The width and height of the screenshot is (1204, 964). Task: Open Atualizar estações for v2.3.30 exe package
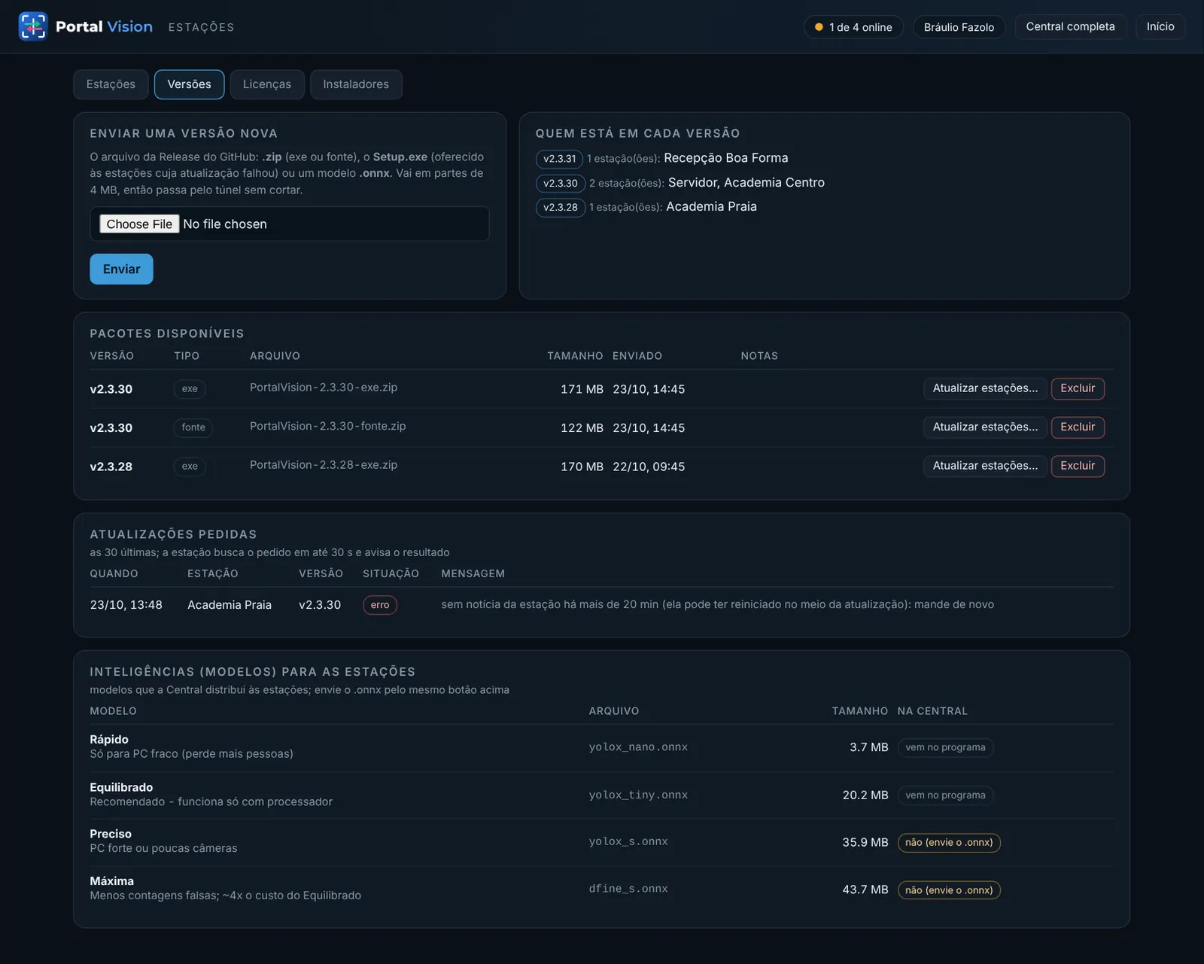tap(985, 388)
